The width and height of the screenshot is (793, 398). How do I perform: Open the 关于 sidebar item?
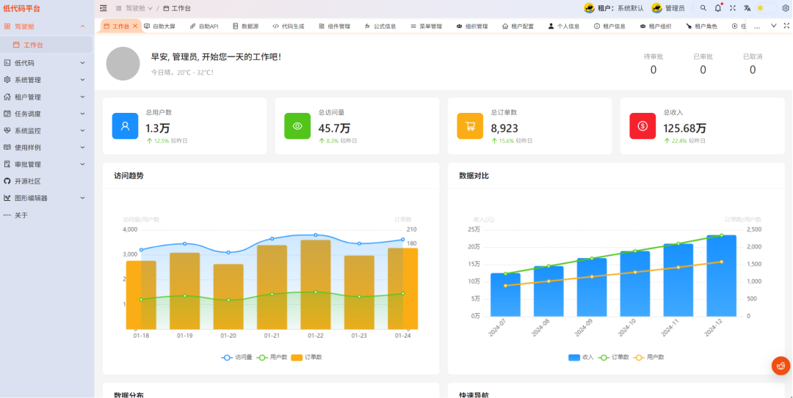point(46,215)
